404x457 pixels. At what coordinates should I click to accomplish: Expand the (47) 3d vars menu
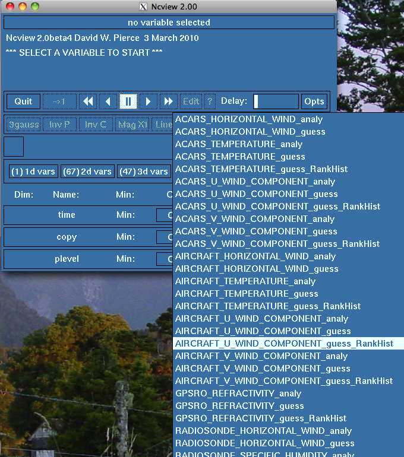tap(144, 172)
